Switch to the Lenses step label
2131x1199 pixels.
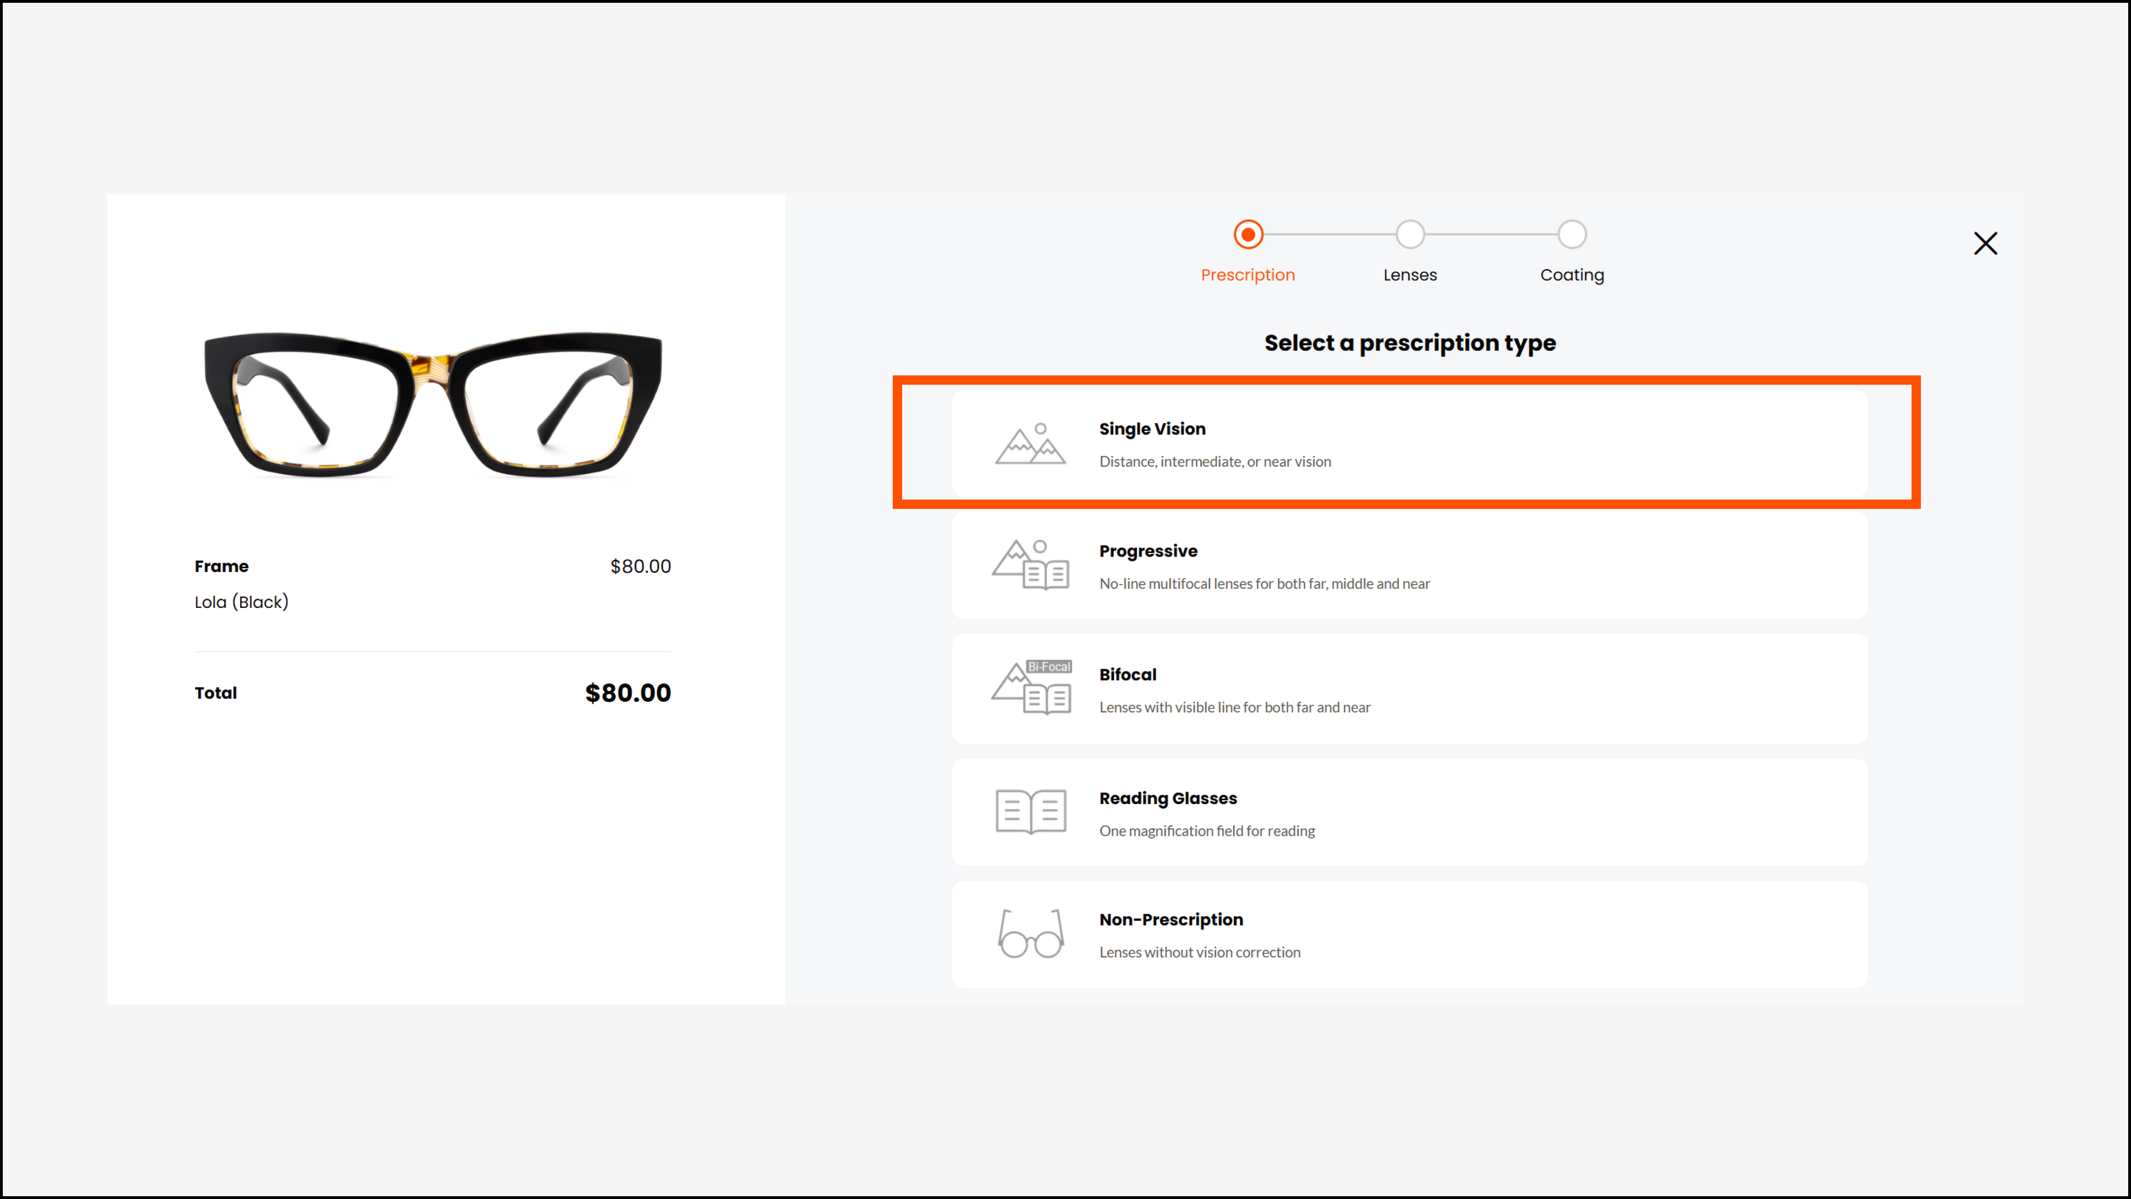click(1410, 275)
